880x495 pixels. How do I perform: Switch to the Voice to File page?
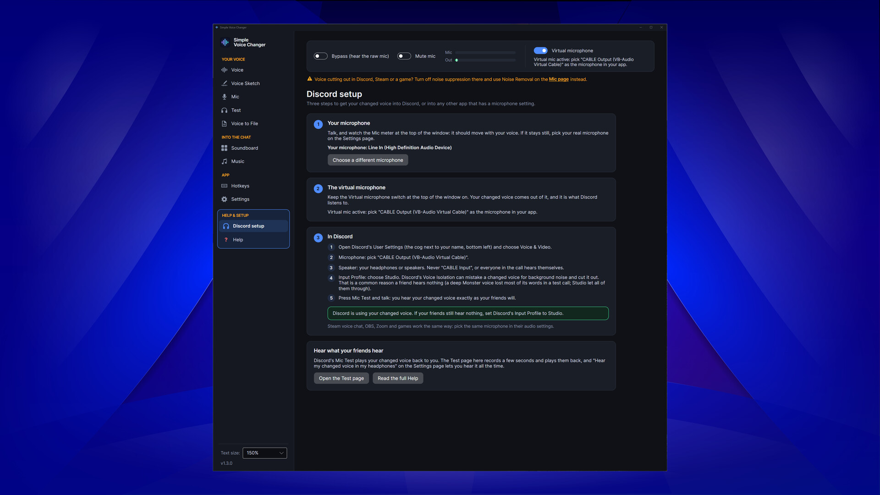[x=253, y=124]
